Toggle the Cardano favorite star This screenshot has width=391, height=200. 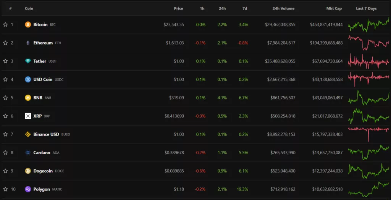click(x=5, y=153)
